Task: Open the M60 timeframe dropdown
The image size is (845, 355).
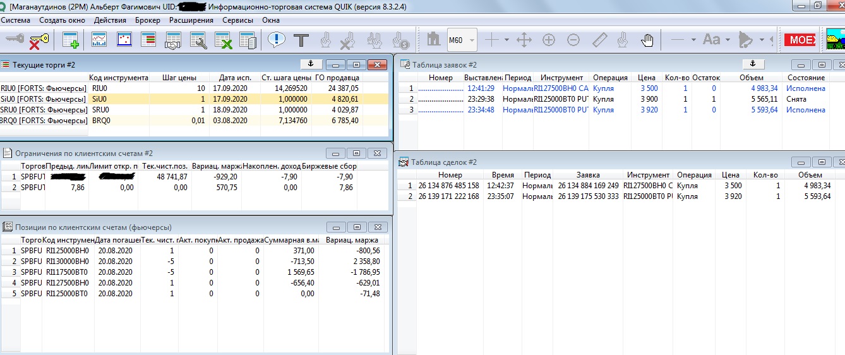Action: pyautogui.click(x=472, y=40)
